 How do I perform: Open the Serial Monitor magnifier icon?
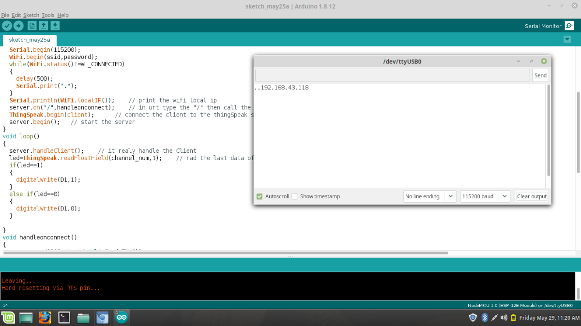tap(569, 26)
